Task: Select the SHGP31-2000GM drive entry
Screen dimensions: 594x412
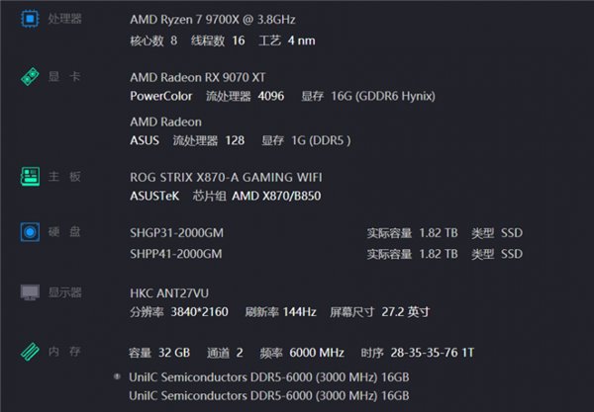Action: [176, 233]
